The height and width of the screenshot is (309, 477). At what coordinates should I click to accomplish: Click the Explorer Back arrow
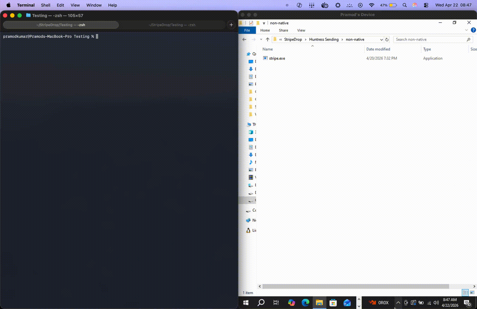[244, 40]
